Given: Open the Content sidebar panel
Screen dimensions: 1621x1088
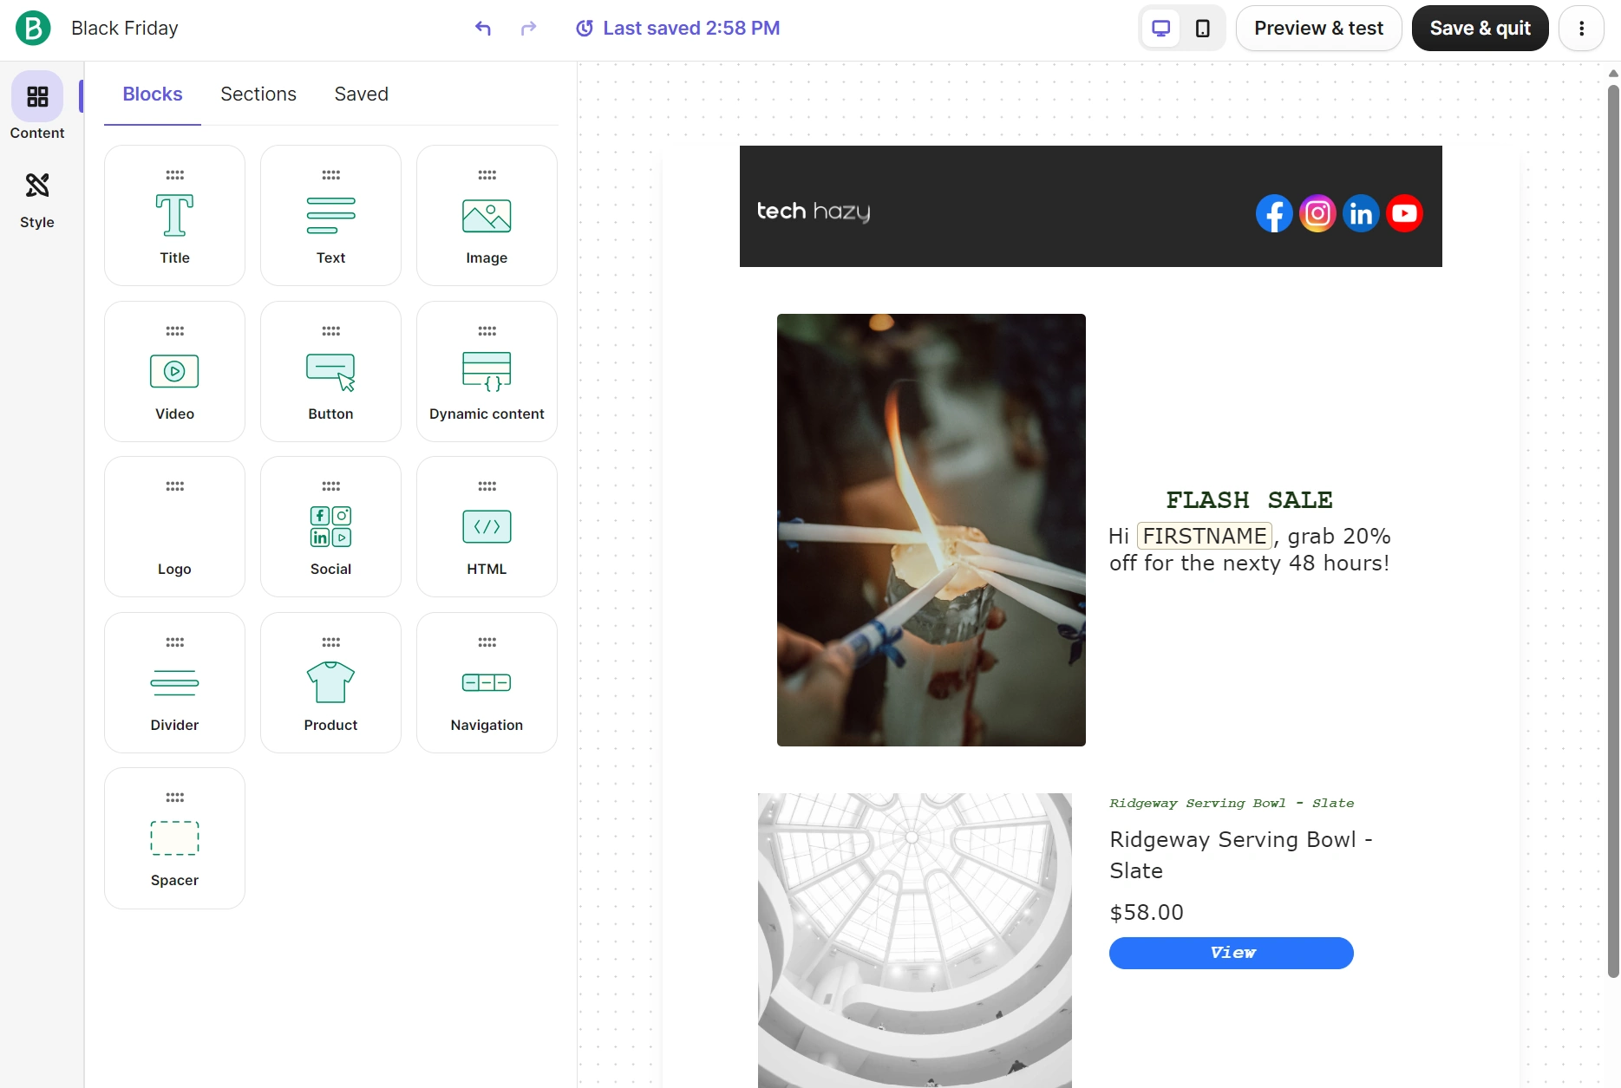Looking at the screenshot, I should [x=37, y=106].
